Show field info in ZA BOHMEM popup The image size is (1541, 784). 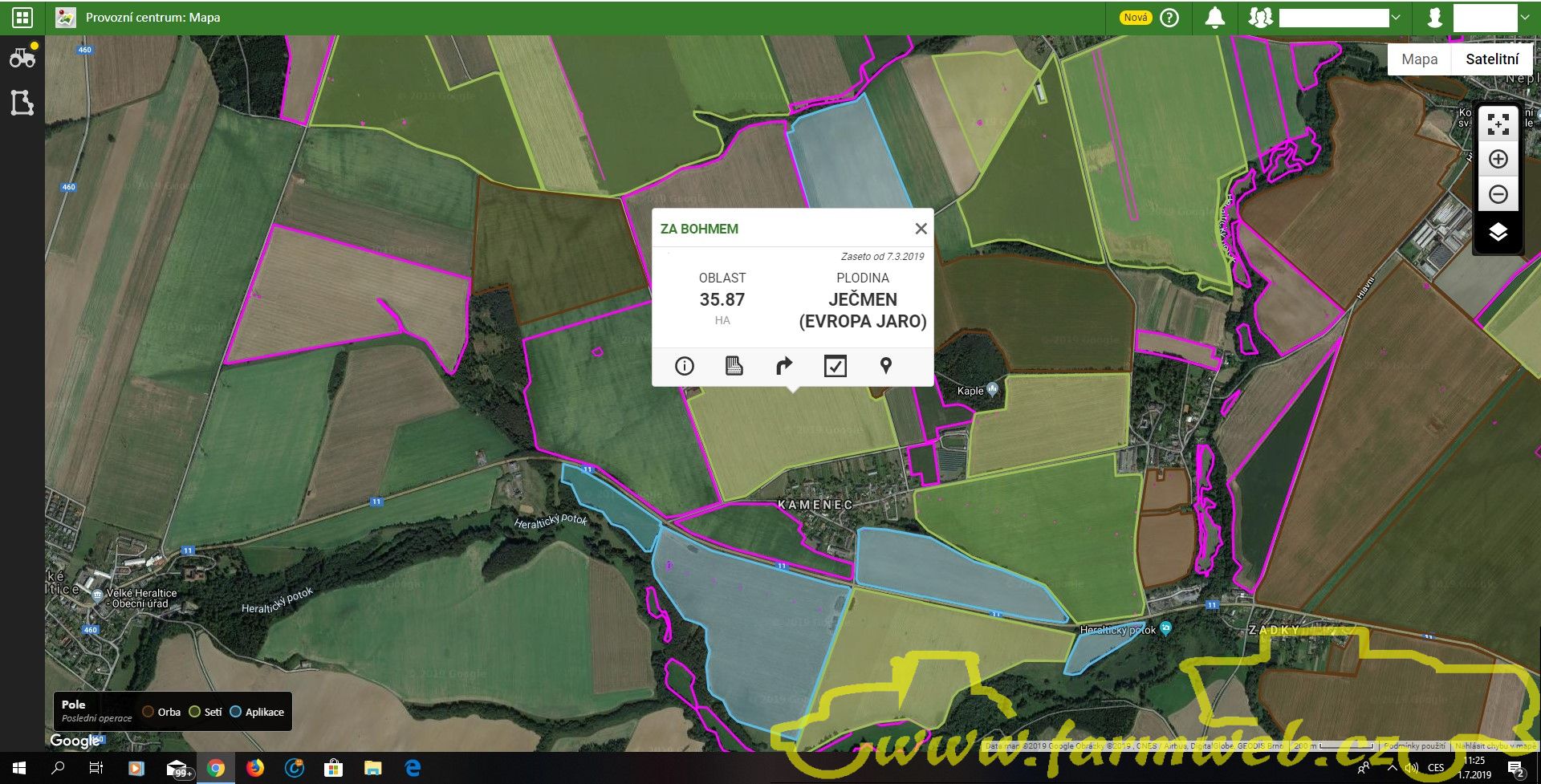point(684,366)
